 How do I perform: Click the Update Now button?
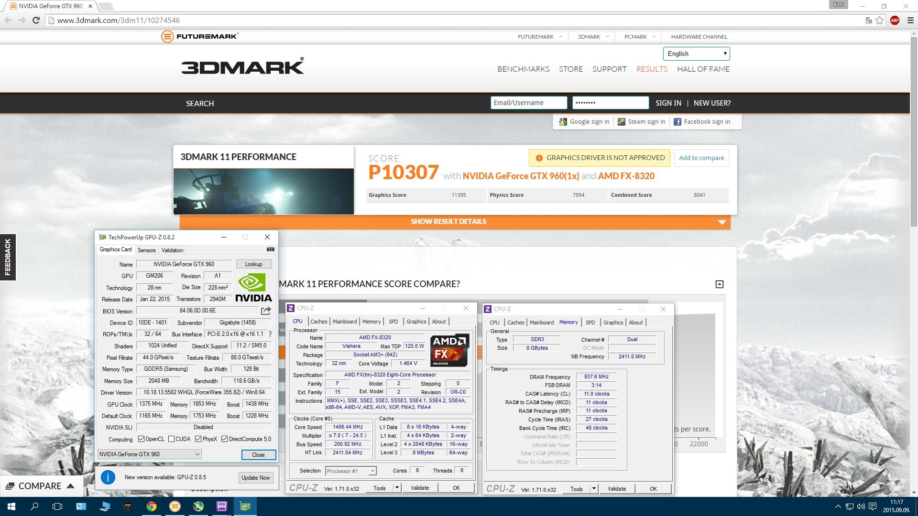pyautogui.click(x=255, y=478)
